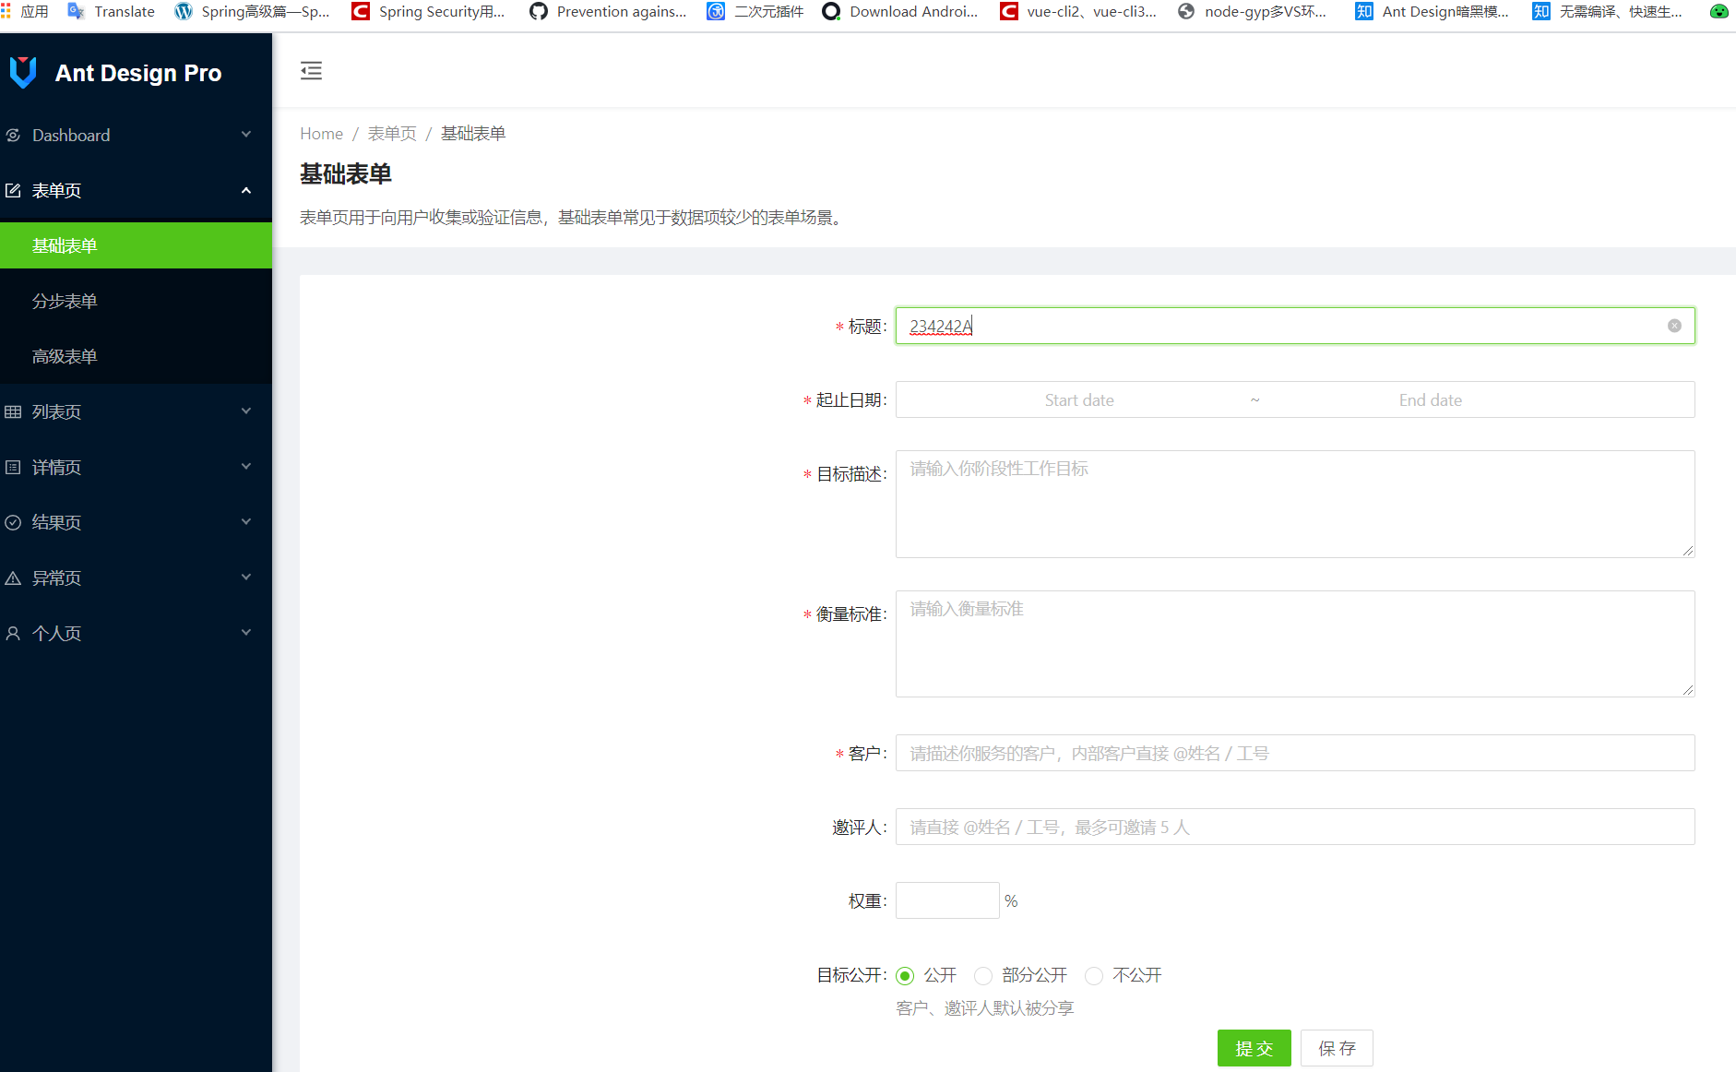Open the Home breadcrumb link
The image size is (1736, 1072).
click(x=321, y=133)
